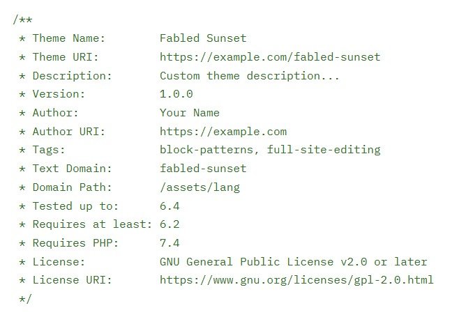This screenshot has width=466, height=317.
Task: Click the Theme Name value Fabled Sunset
Action: (203, 38)
